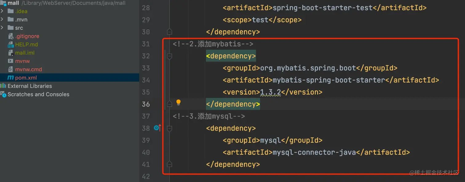Select Scratches and Consoles node
The width and height of the screenshot is (465, 182).
38,94
